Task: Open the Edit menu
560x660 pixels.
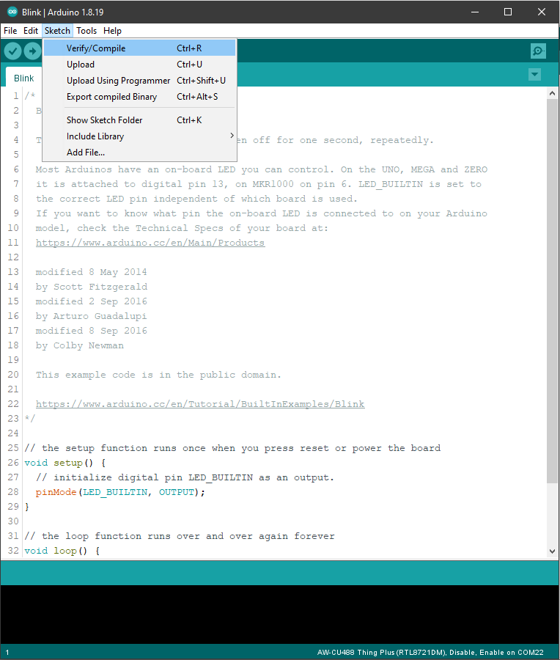Action: point(31,31)
